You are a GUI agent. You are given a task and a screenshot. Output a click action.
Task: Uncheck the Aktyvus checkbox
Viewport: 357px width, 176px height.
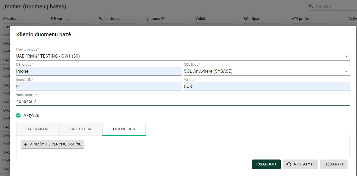18,115
